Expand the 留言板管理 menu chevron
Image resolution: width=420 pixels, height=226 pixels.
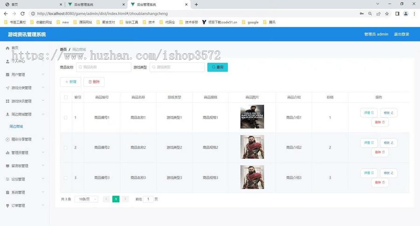pyautogui.click(x=43, y=166)
